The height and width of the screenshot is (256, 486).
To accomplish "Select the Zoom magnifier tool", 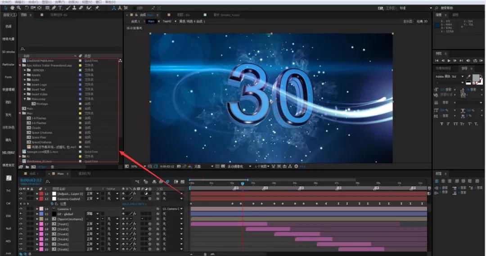I will coord(18,8).
